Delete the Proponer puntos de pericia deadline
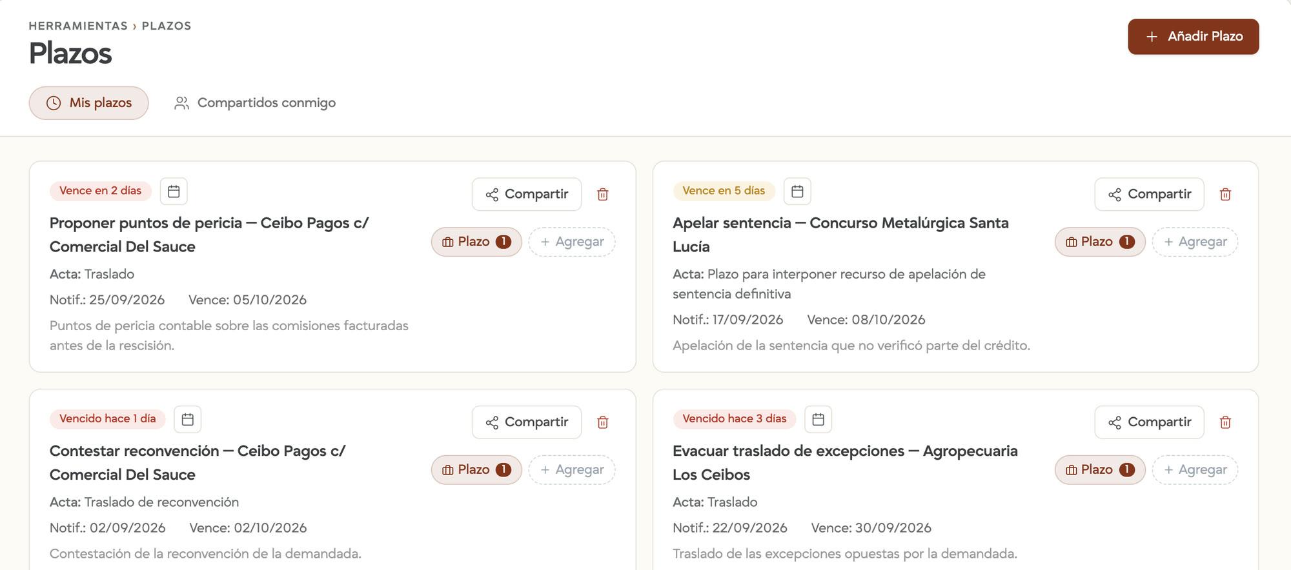This screenshot has height=570, width=1291. coord(603,194)
